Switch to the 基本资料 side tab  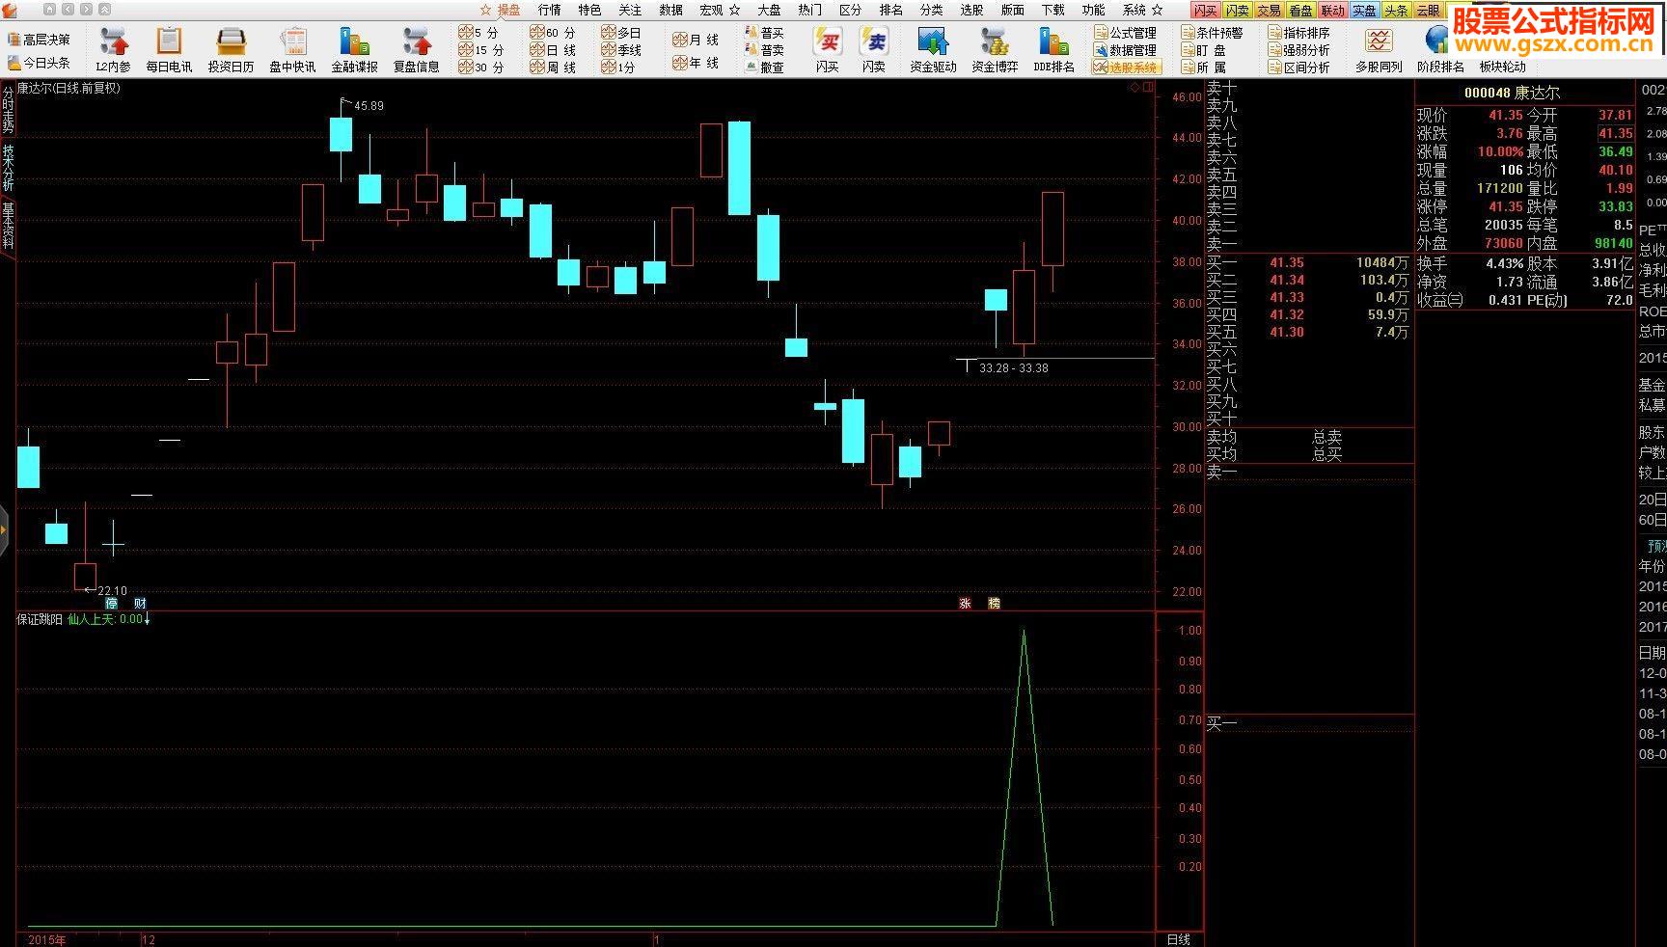pos(8,226)
